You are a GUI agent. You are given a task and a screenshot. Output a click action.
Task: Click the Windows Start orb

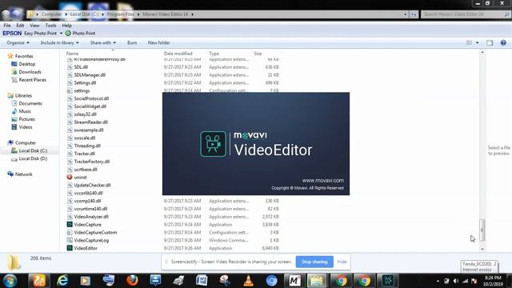(10, 281)
